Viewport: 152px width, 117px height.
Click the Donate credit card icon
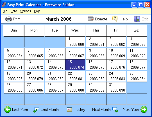pyautogui.click(x=90, y=19)
